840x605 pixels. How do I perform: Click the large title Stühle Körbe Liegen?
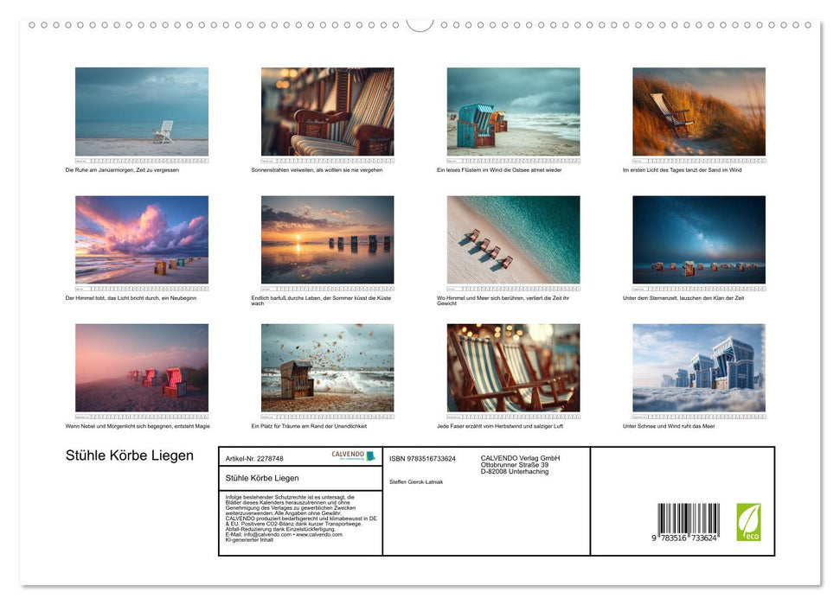point(130,456)
